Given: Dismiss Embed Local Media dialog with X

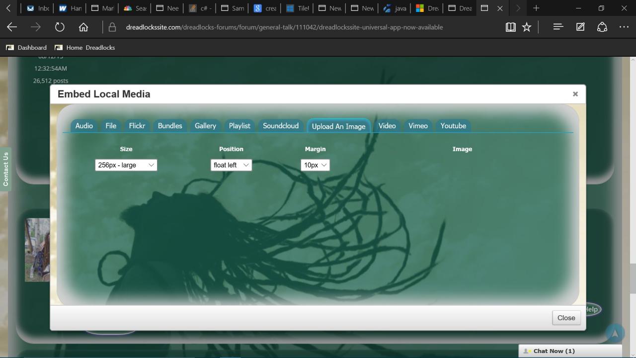Looking at the screenshot, I should coord(575,94).
